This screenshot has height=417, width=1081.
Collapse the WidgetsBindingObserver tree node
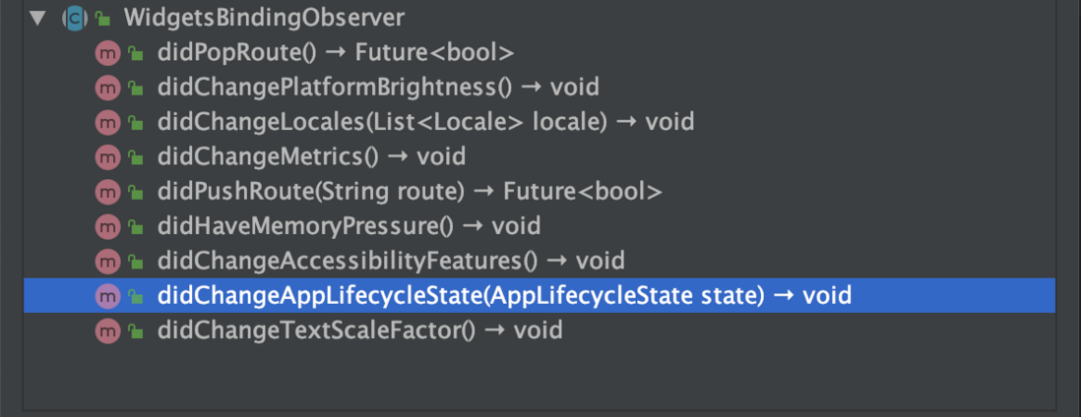pyautogui.click(x=37, y=18)
